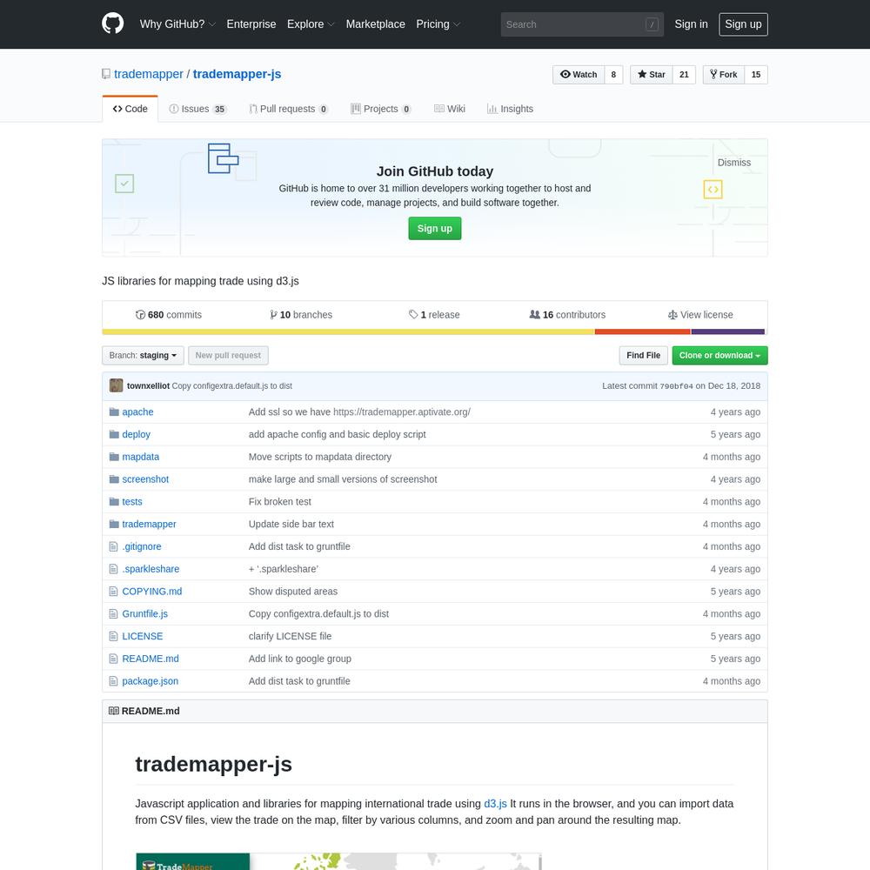870x870 pixels.
Task: Click the apache folder icon
Action: 114,412
